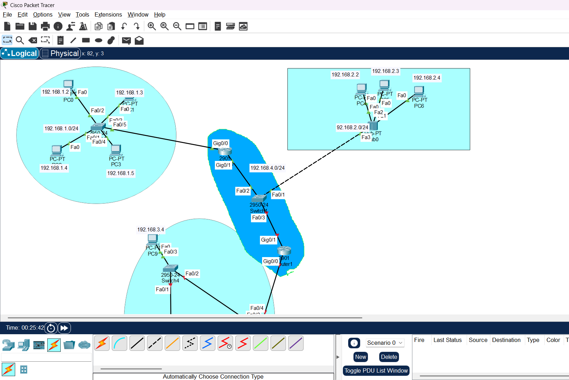Viewport: 569px width, 380px height.
Task: Zoom out of the workspace
Action: pyautogui.click(x=177, y=26)
